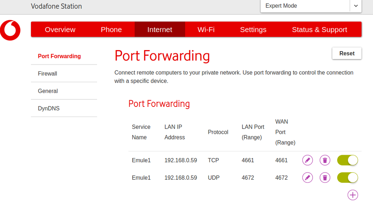The width and height of the screenshot is (373, 204).
Task: Open Firewall in the sidebar
Action: tap(47, 74)
